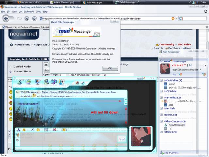
Task: Click the color scheme paintbrush icon
Action: pos(83,83)
